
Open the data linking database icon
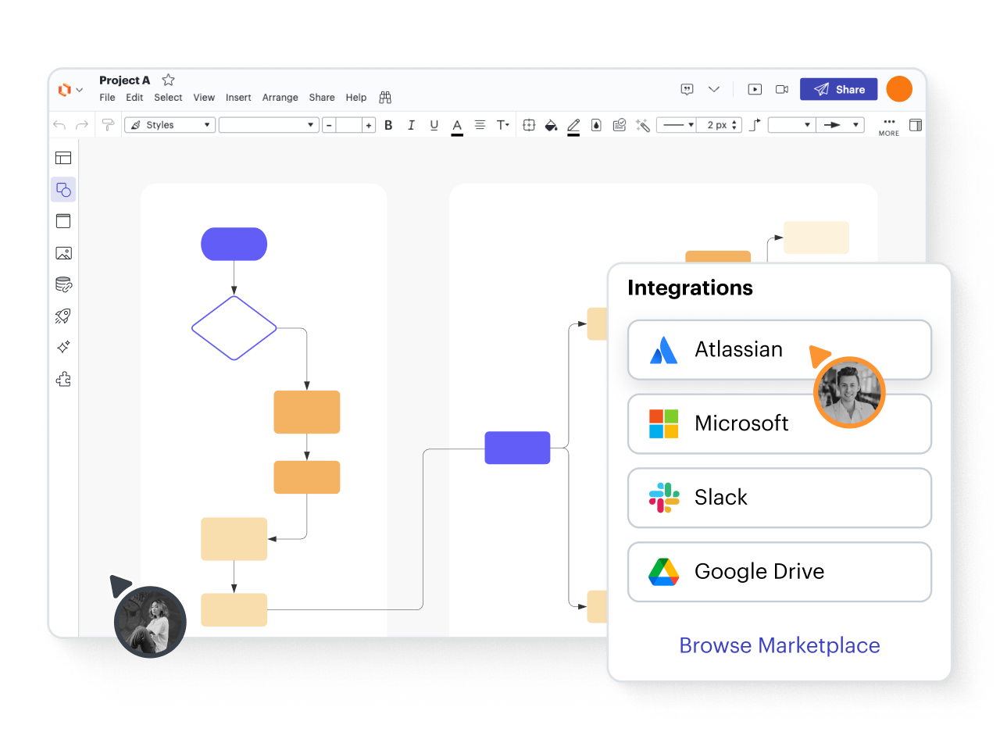coord(64,284)
